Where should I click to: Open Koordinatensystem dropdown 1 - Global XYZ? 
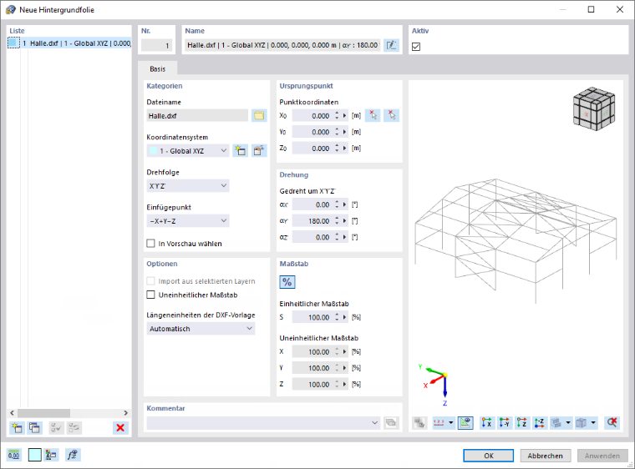(188, 151)
